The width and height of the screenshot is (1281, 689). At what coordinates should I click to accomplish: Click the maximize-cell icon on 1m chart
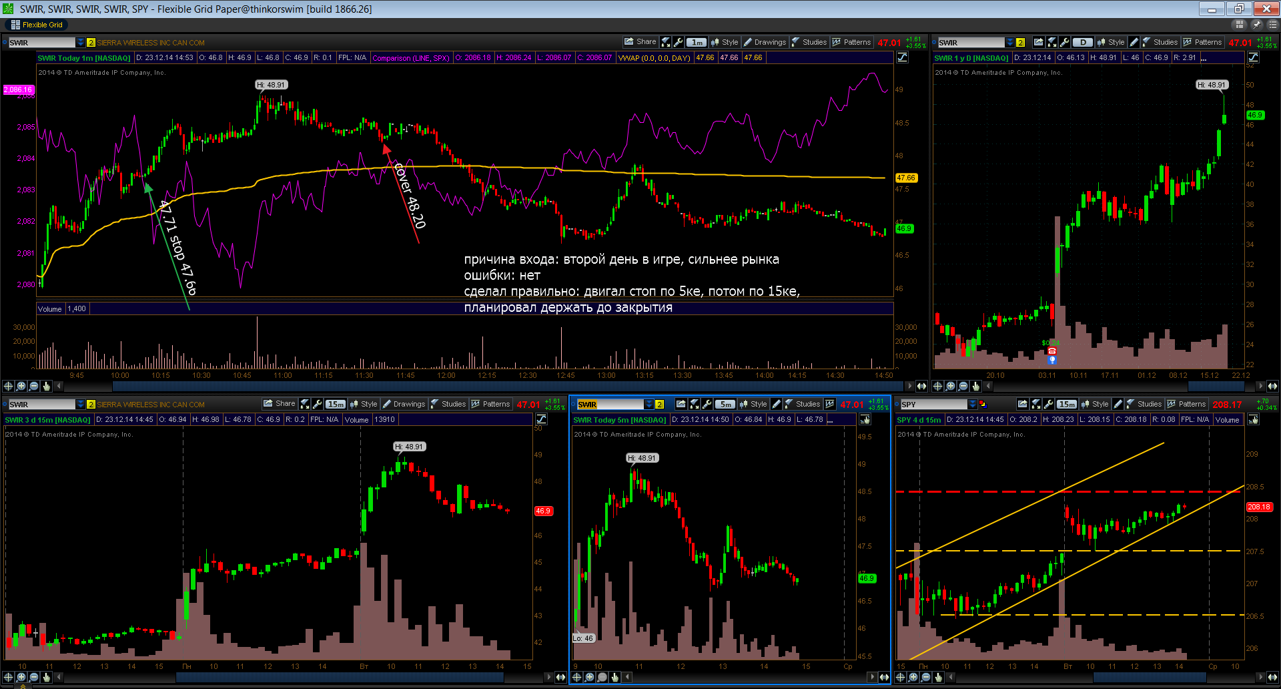666,42
